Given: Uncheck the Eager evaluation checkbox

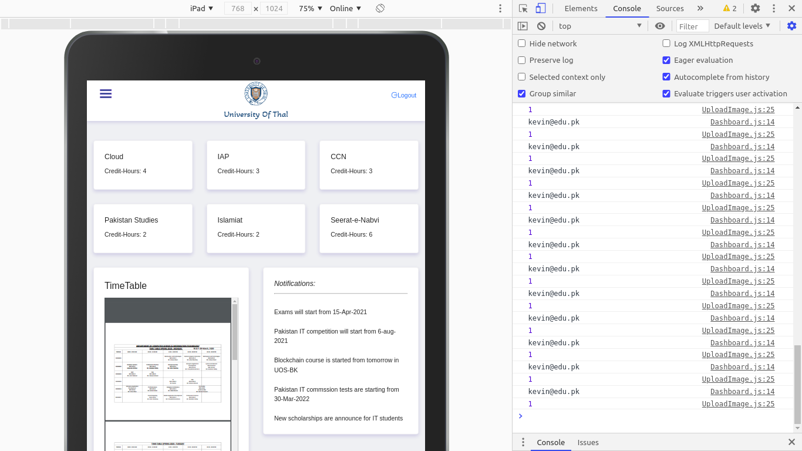Looking at the screenshot, I should pyautogui.click(x=666, y=60).
